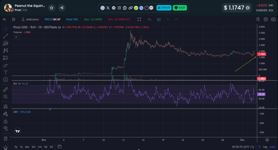Toggle percent scale
The height and width of the screenshot is (150, 278).
tap(260, 147)
